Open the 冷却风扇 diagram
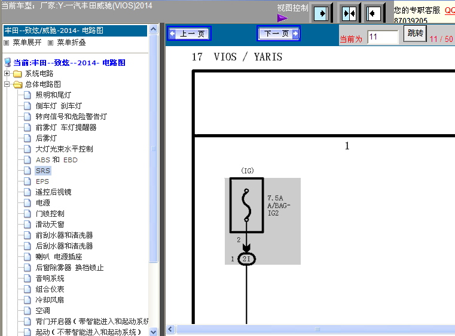The height and width of the screenshot is (336, 455). [x=50, y=300]
